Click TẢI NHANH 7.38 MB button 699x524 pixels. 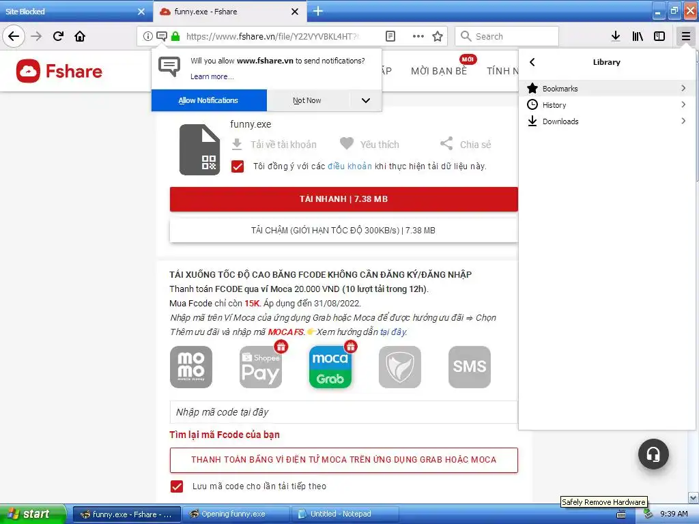point(344,199)
